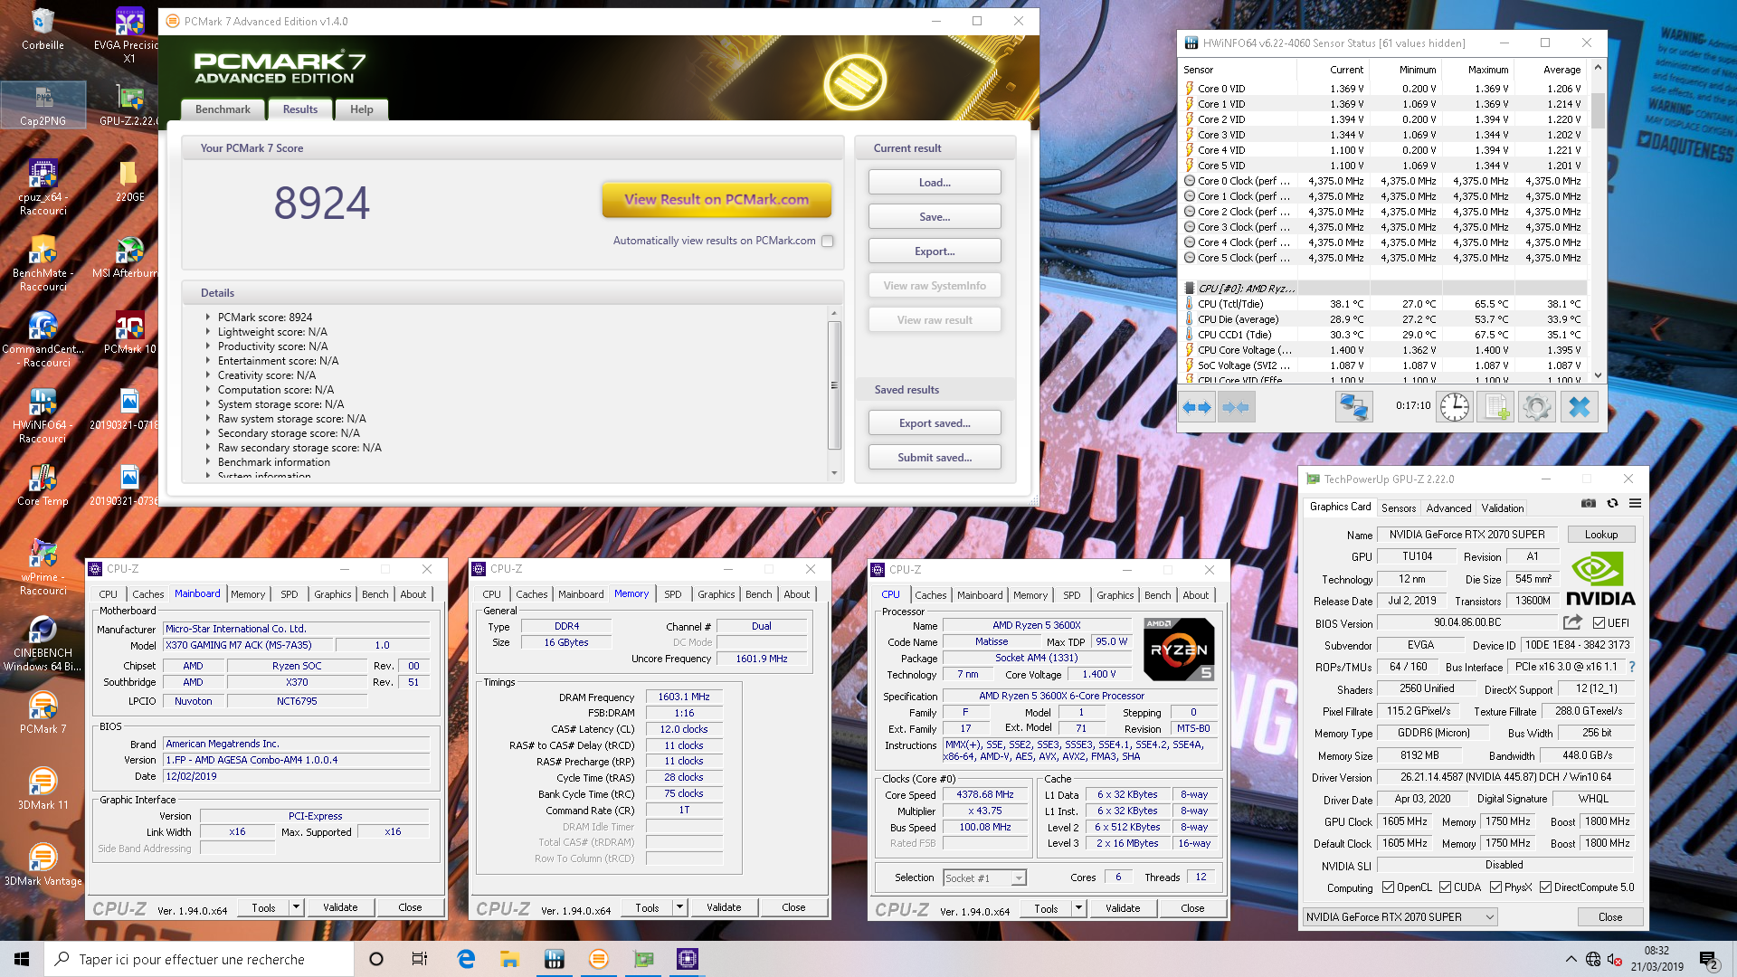The image size is (1737, 977).
Task: Toggle the CUDA checkbox in GPU-Z
Action: coord(1445,887)
